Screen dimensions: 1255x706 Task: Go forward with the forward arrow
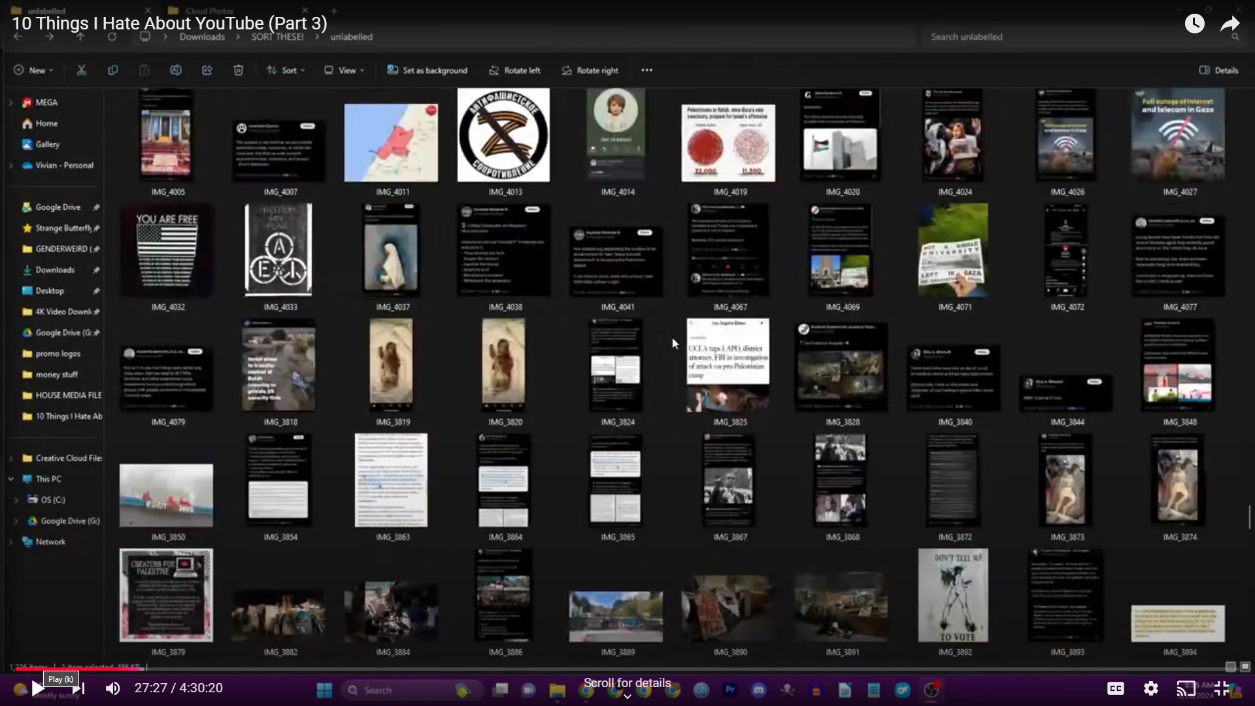(50, 37)
